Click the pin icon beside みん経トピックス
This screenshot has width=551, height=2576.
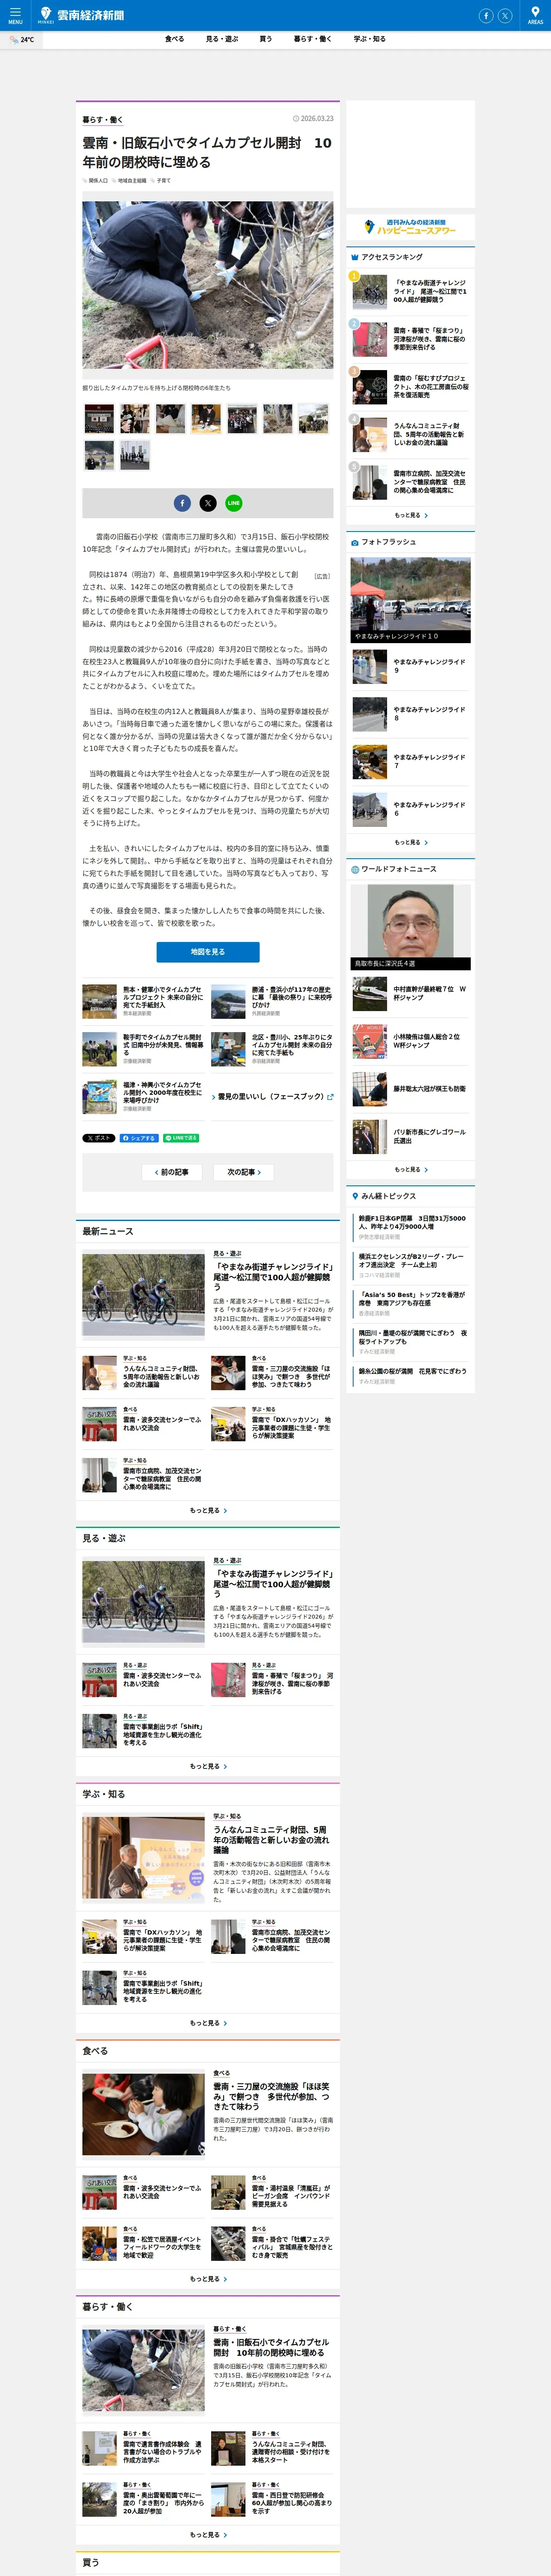355,1196
